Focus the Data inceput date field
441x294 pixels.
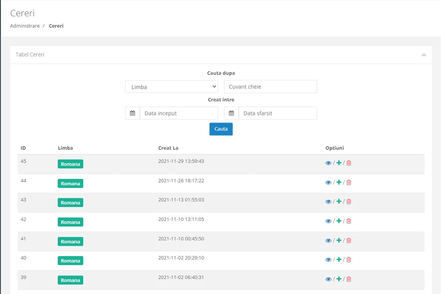(x=179, y=113)
